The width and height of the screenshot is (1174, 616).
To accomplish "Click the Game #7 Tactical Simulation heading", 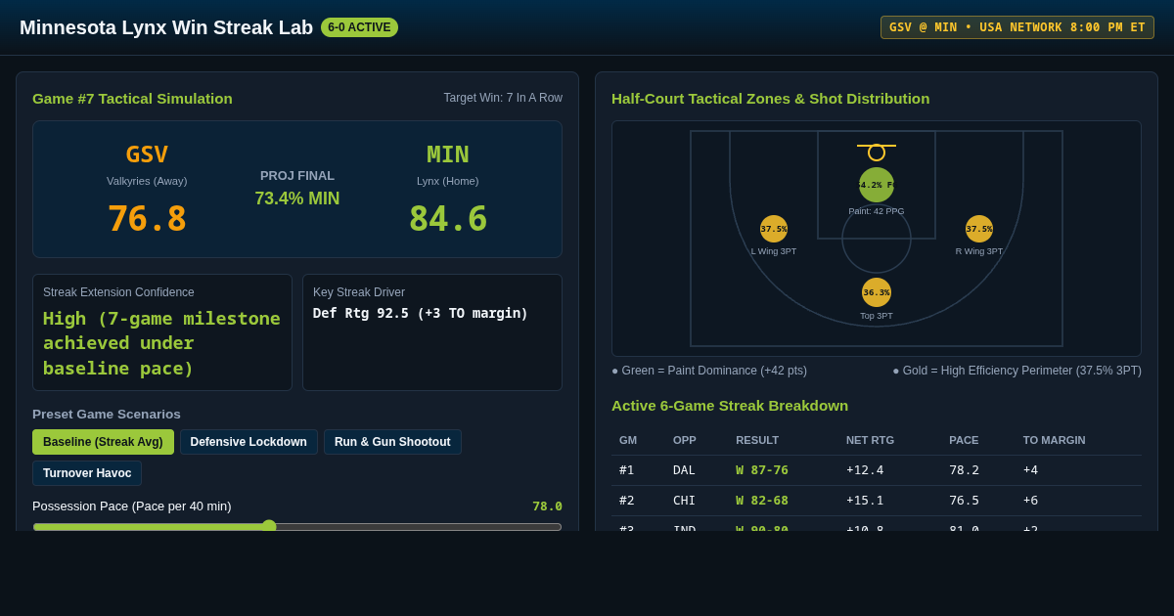I will pos(132,99).
